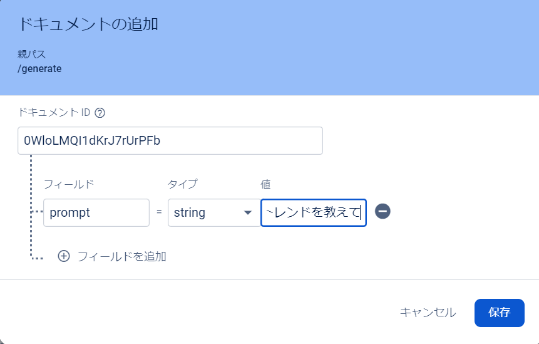Click the 値 column header label
The width and height of the screenshot is (539, 344).
[x=265, y=184]
